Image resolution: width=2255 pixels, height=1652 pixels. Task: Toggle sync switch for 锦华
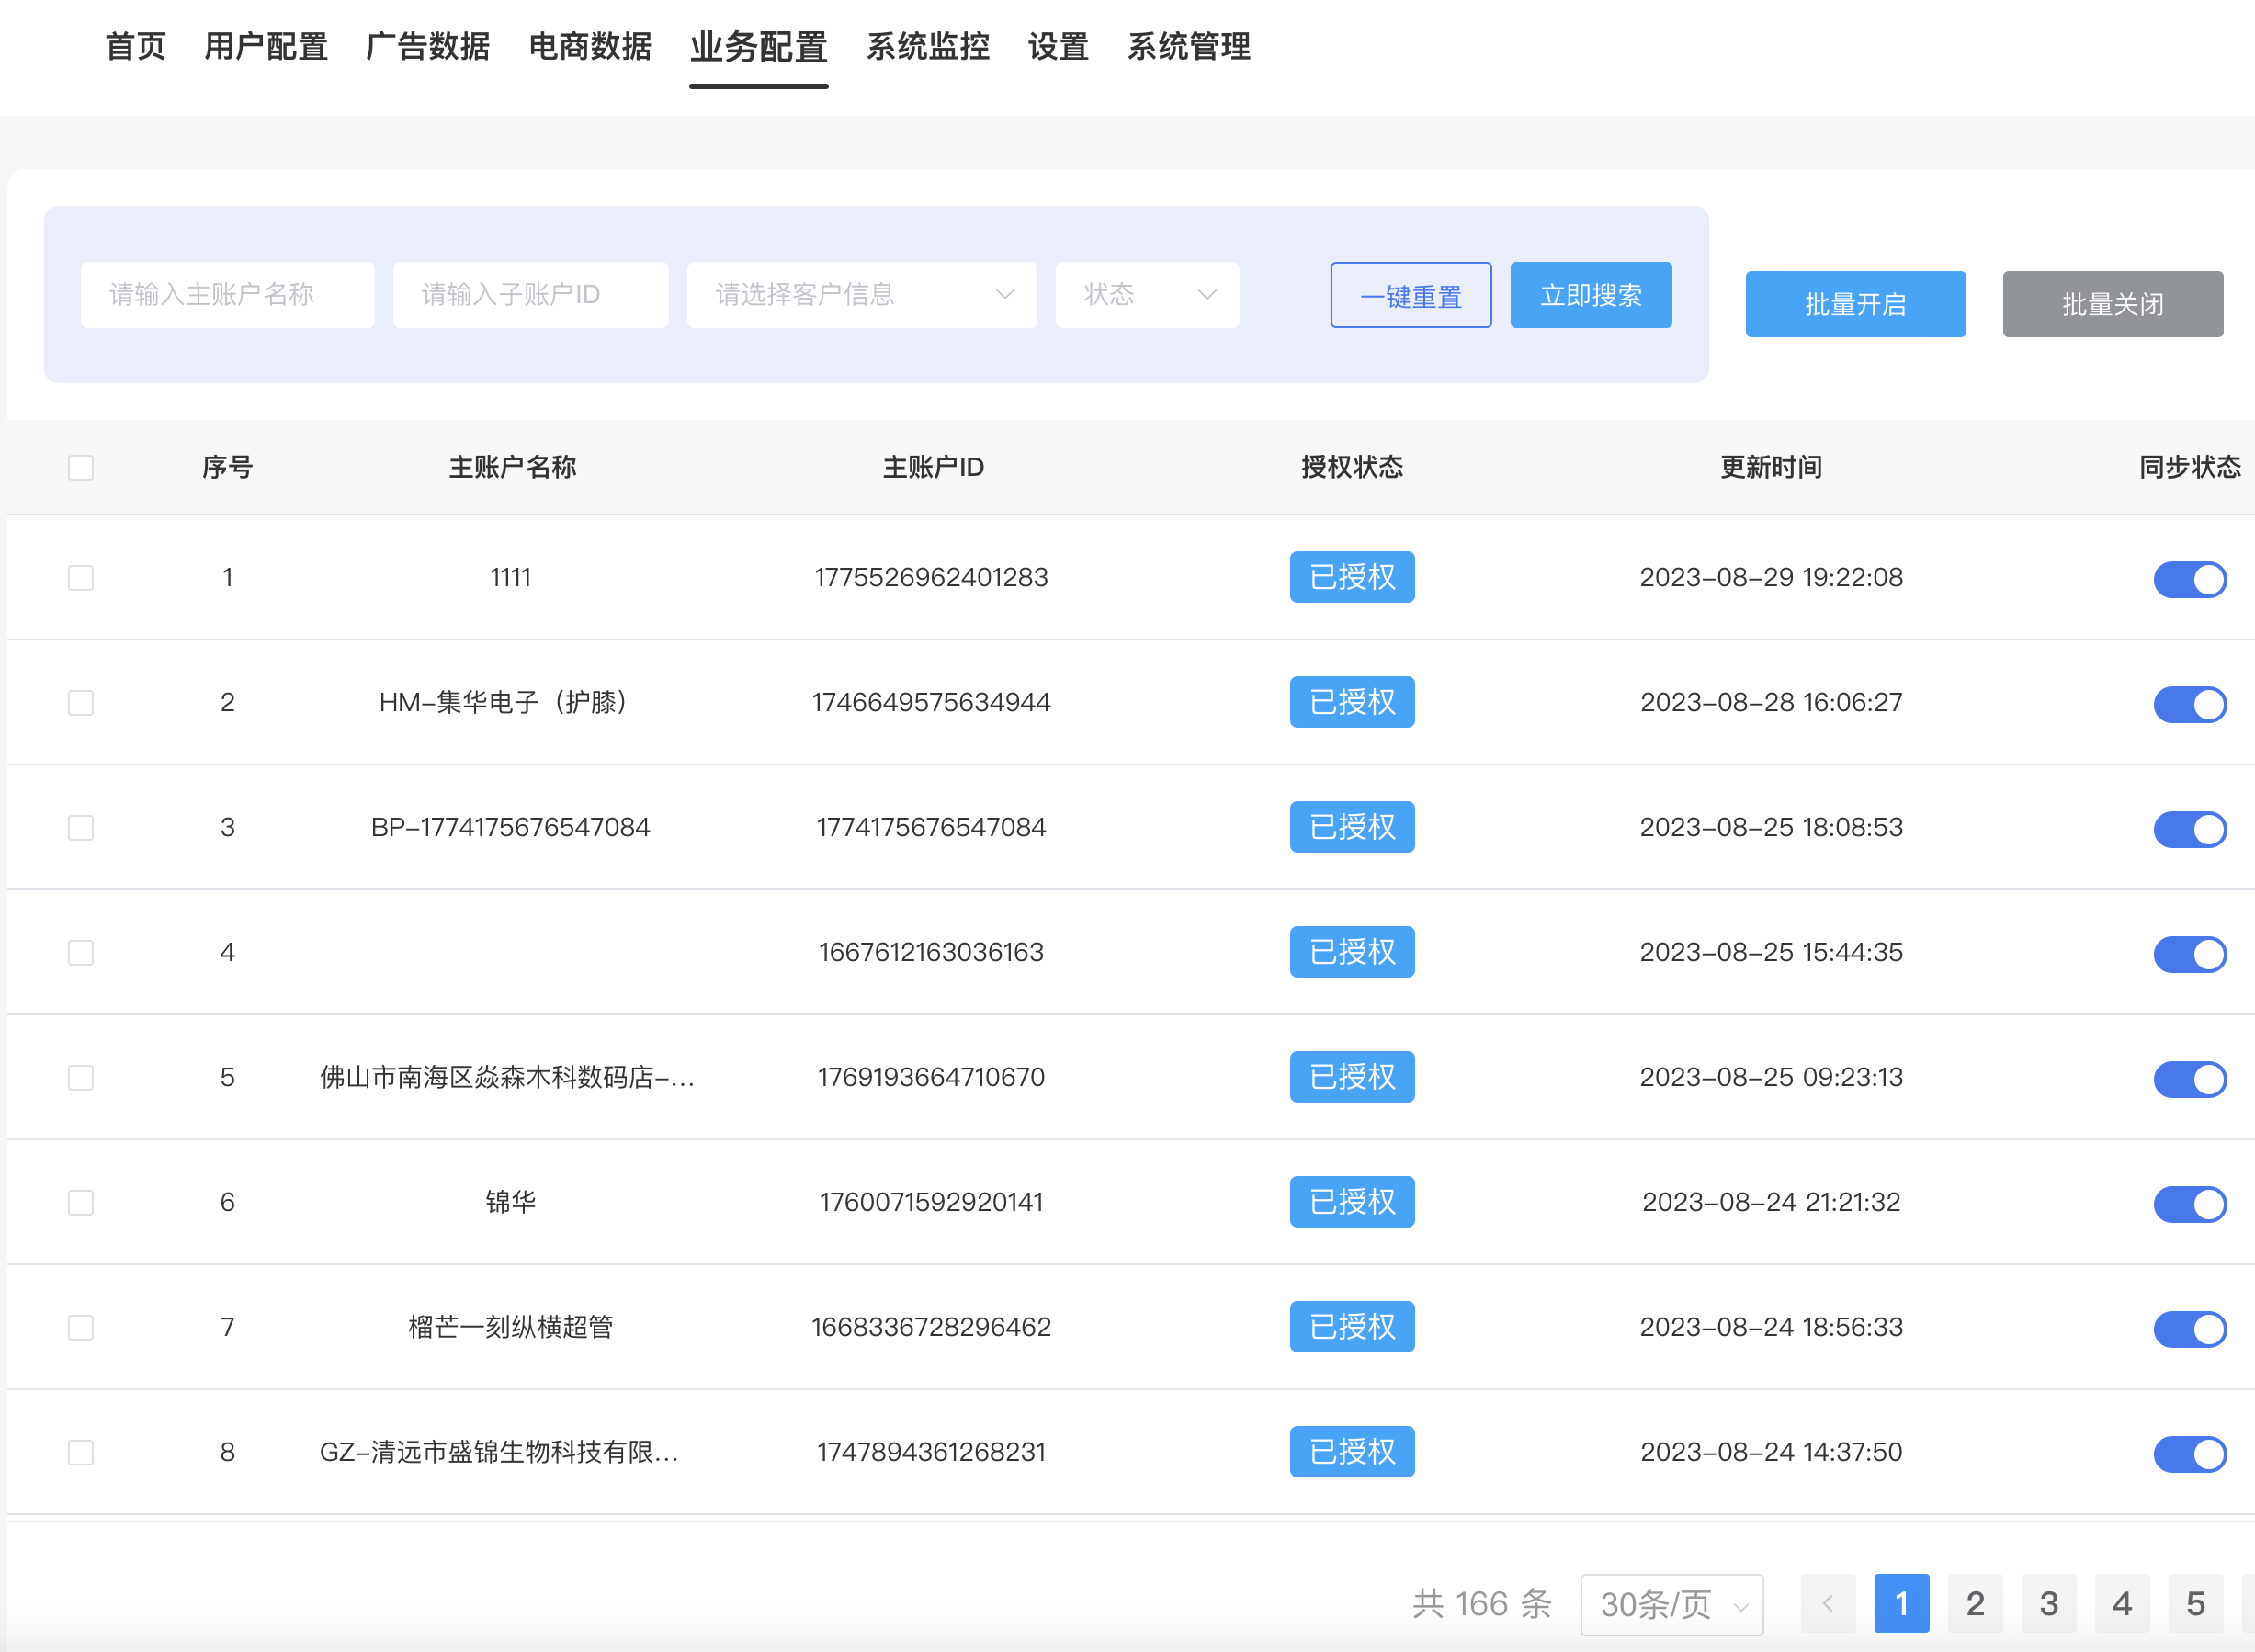[x=2190, y=1204]
